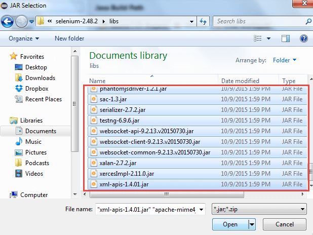
Task: Sort files by Date modified column
Action: click(241, 81)
